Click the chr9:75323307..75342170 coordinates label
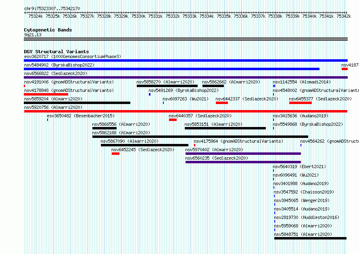The width and height of the screenshot is (359, 254). 52,9
